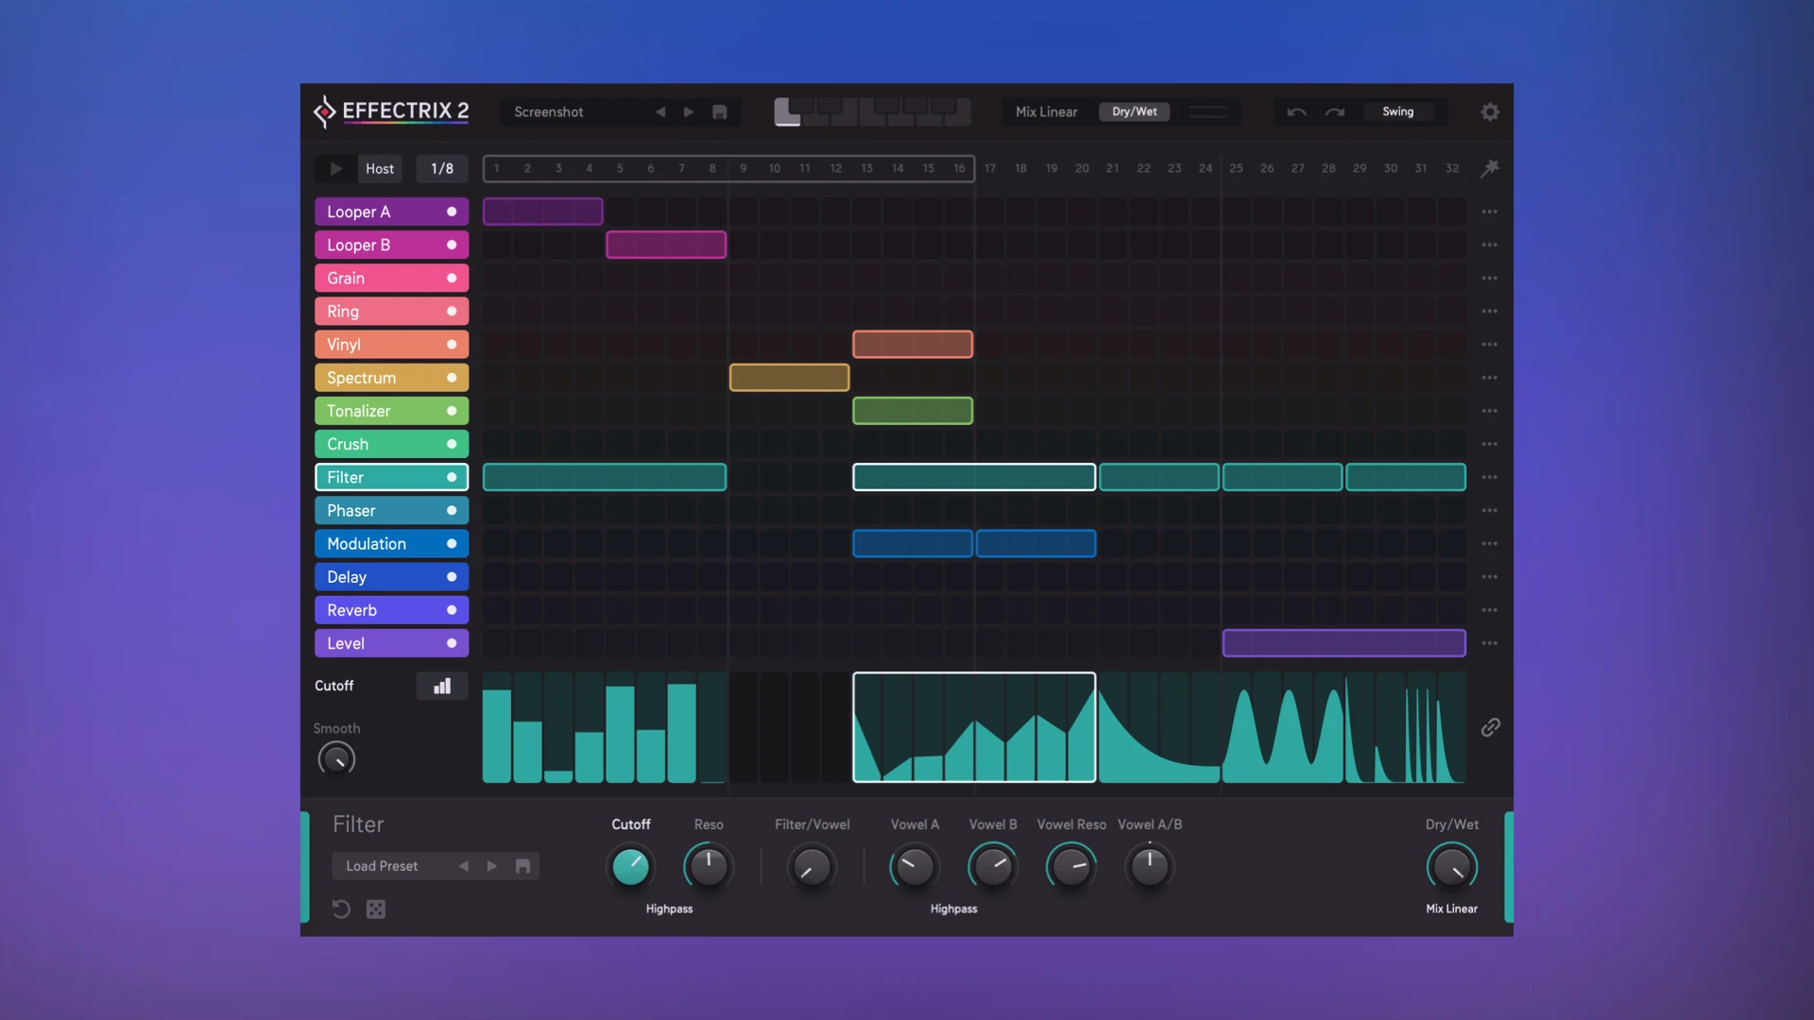Toggle the Level effect on/off dot
The height and width of the screenshot is (1020, 1814).
[x=451, y=642]
